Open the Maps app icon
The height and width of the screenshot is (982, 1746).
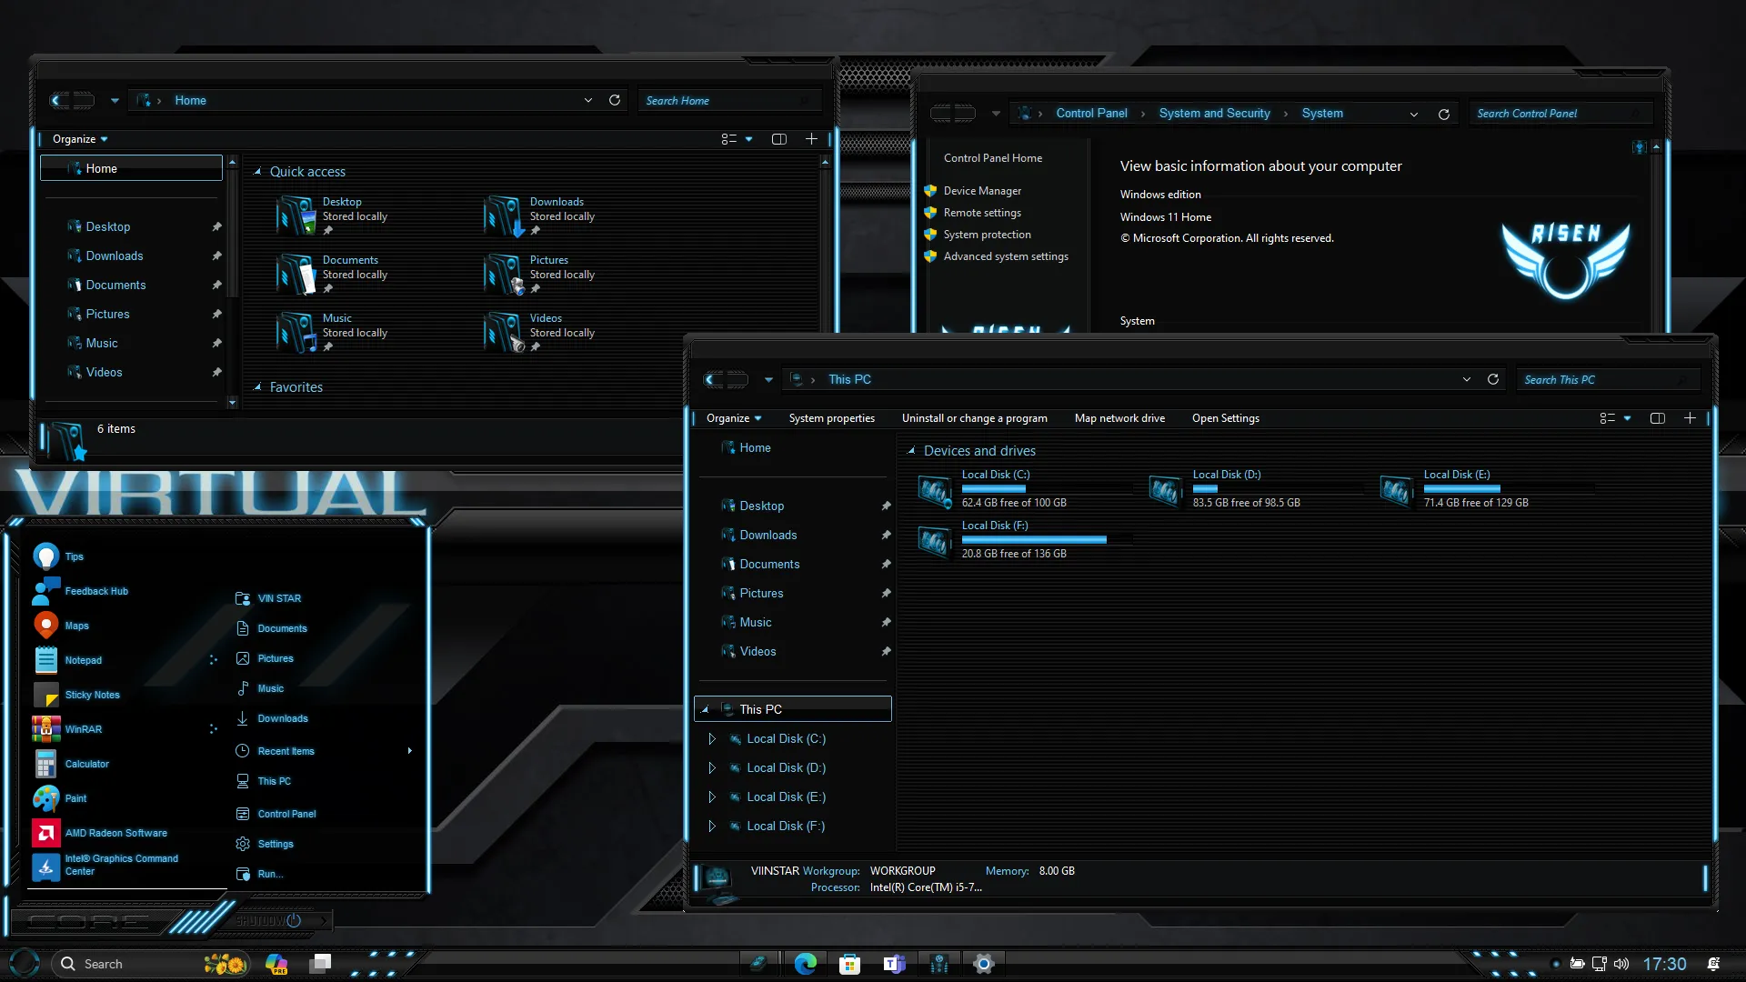tap(46, 626)
